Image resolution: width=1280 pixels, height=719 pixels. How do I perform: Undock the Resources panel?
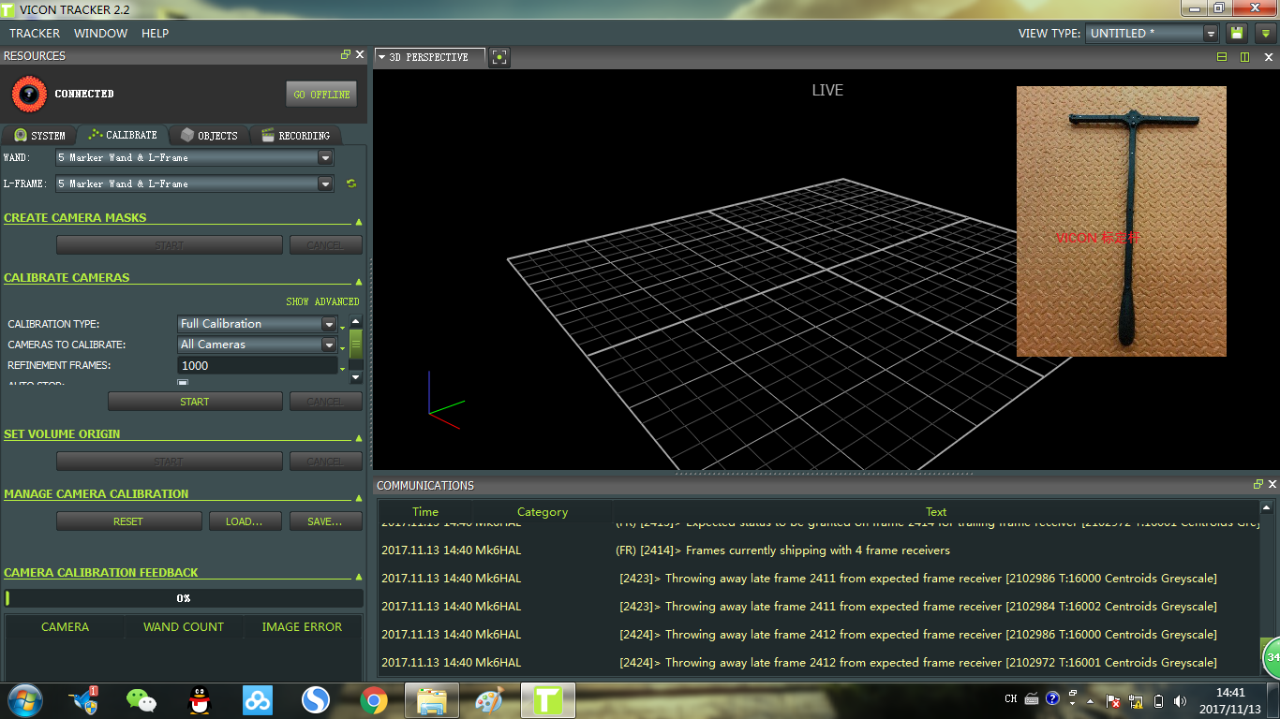click(x=345, y=55)
